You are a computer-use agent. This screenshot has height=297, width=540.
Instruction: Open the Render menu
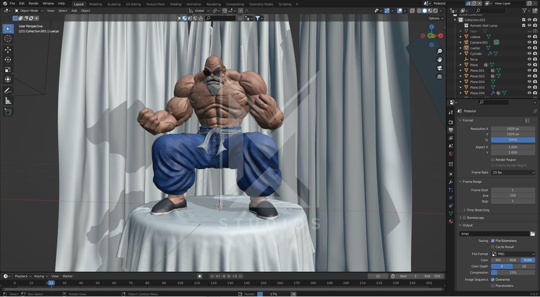point(33,3)
